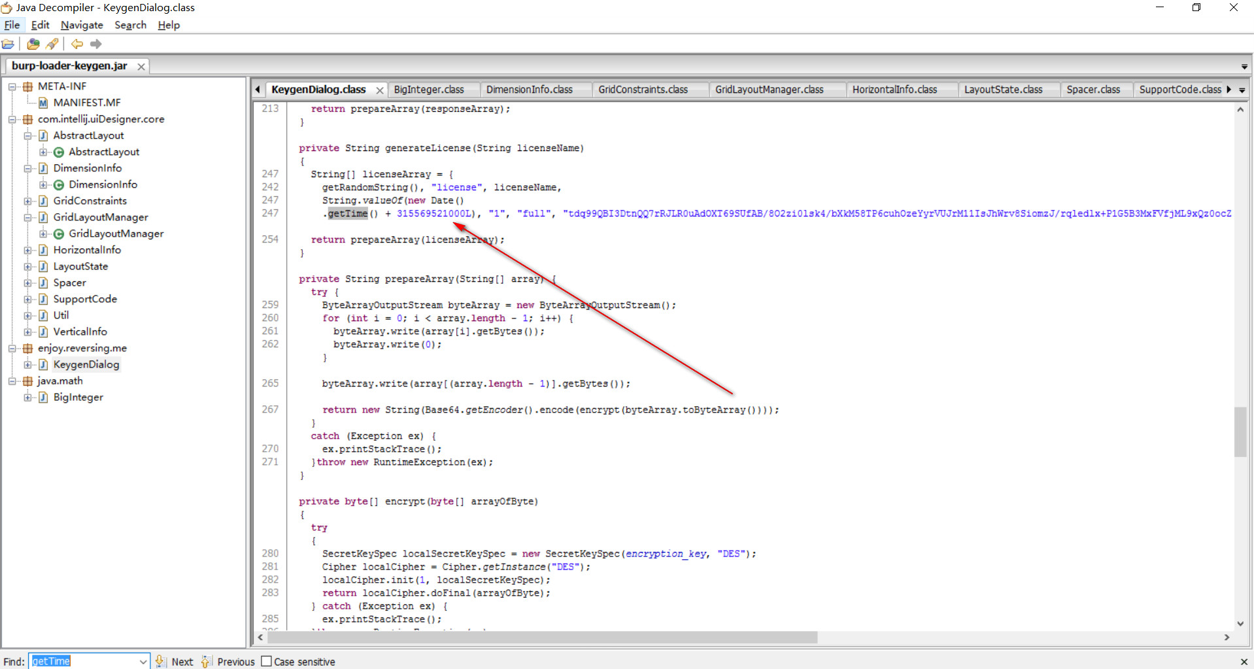Expand the GridConstraints tree node

pyautogui.click(x=27, y=201)
